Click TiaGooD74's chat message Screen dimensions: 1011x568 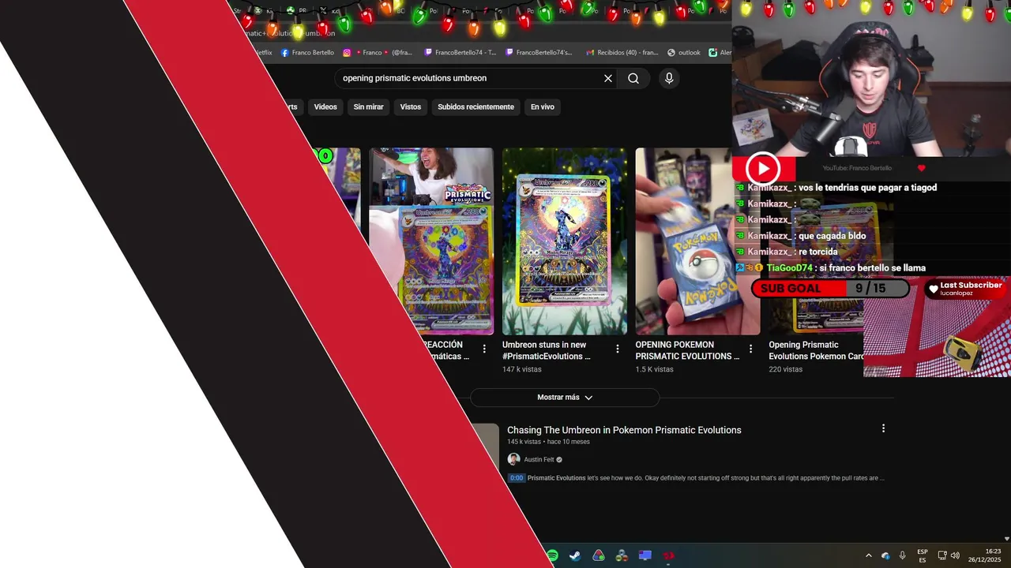tap(831, 268)
